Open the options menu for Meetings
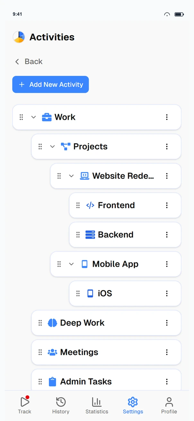 167,352
